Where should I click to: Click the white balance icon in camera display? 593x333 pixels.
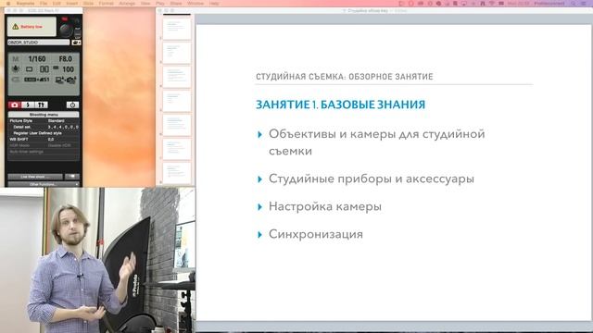pyautogui.click(x=16, y=69)
